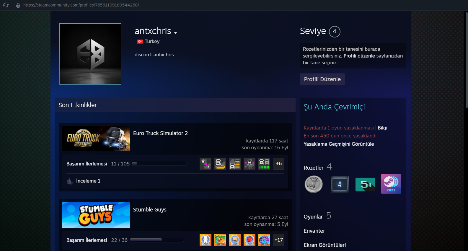Open Euro Truck Başarım İlerlemesi link

click(87, 164)
